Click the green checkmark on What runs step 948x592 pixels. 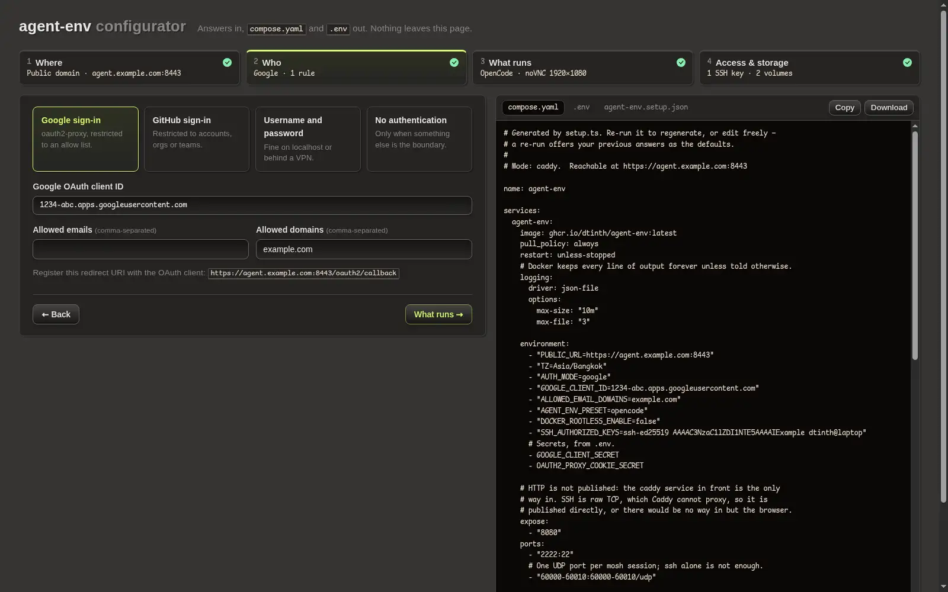point(681,63)
